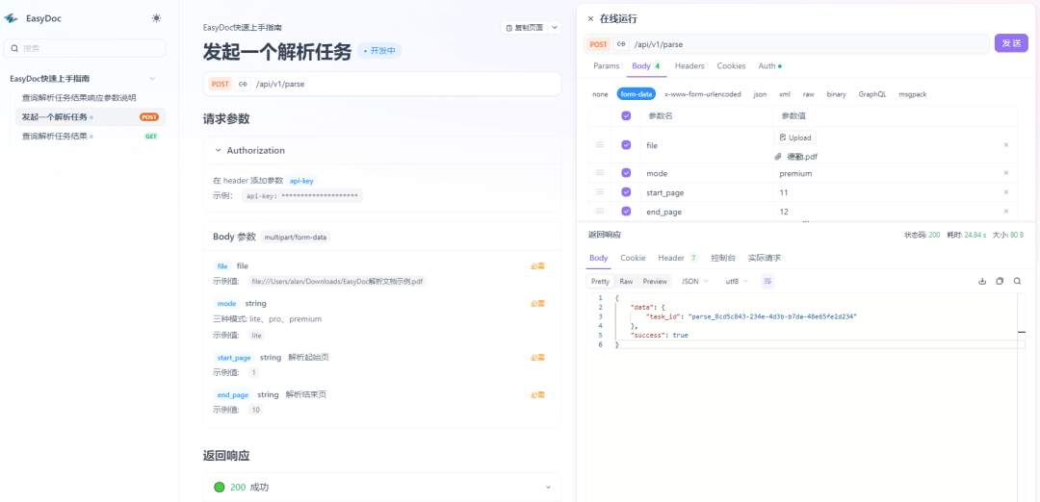
Task: Toggle the light/dark theme sun icon
Action: tap(156, 18)
